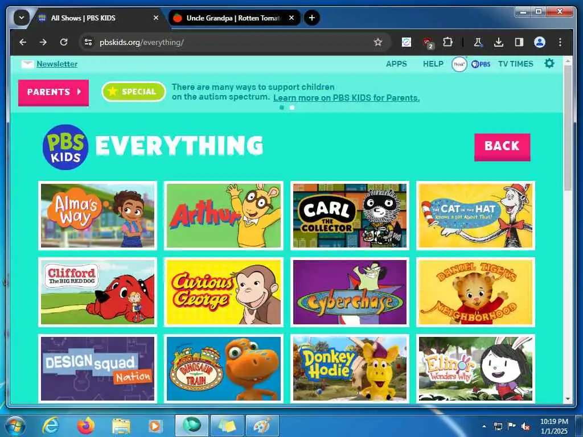Image resolution: width=583 pixels, height=437 pixels.
Task: Click the PBS logo in the header
Action: click(x=481, y=64)
